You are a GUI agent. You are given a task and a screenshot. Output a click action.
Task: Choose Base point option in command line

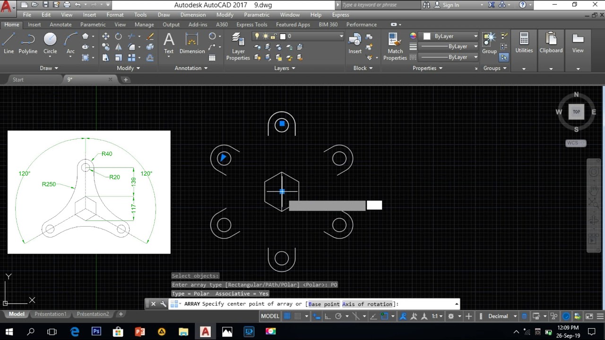(x=324, y=304)
